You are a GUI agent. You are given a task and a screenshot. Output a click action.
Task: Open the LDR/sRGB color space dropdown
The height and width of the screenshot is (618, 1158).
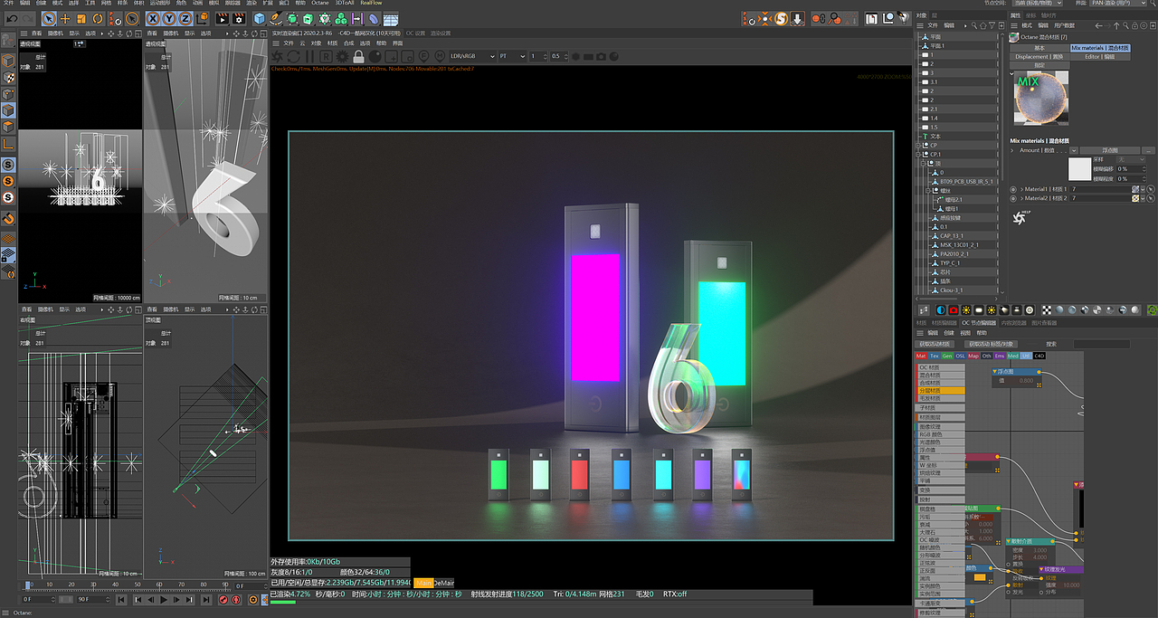pyautogui.click(x=473, y=56)
